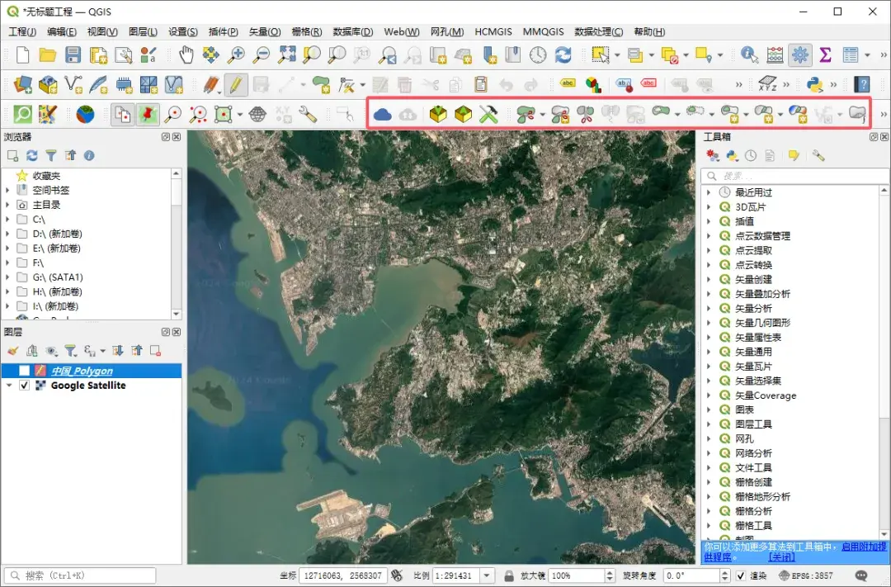
Task: Open the 矢量 menu
Action: (x=265, y=31)
